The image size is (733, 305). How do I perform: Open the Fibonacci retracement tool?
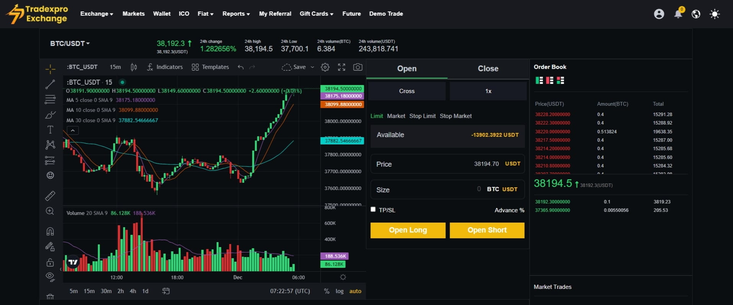pyautogui.click(x=50, y=100)
